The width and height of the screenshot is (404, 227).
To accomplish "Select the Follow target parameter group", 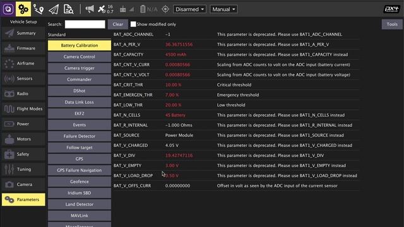I will [x=80, y=148].
